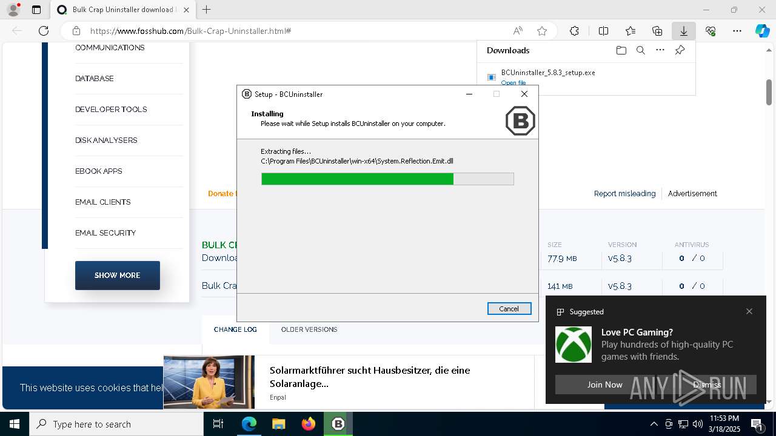Switch to OLDER VERSIONS tab
This screenshot has width=776, height=436.
309,329
